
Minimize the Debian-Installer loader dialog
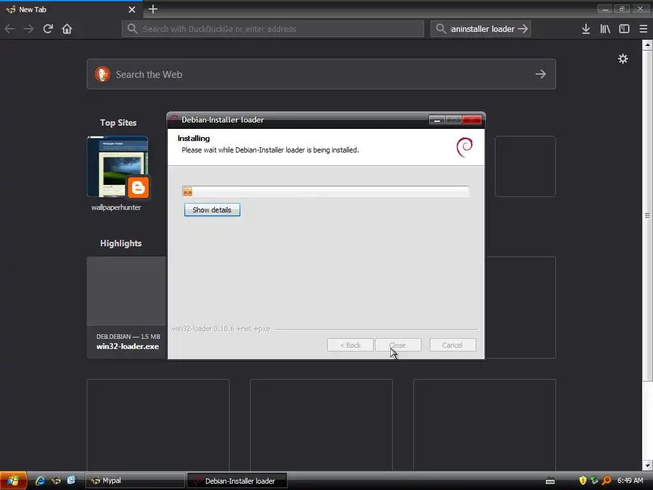click(437, 120)
